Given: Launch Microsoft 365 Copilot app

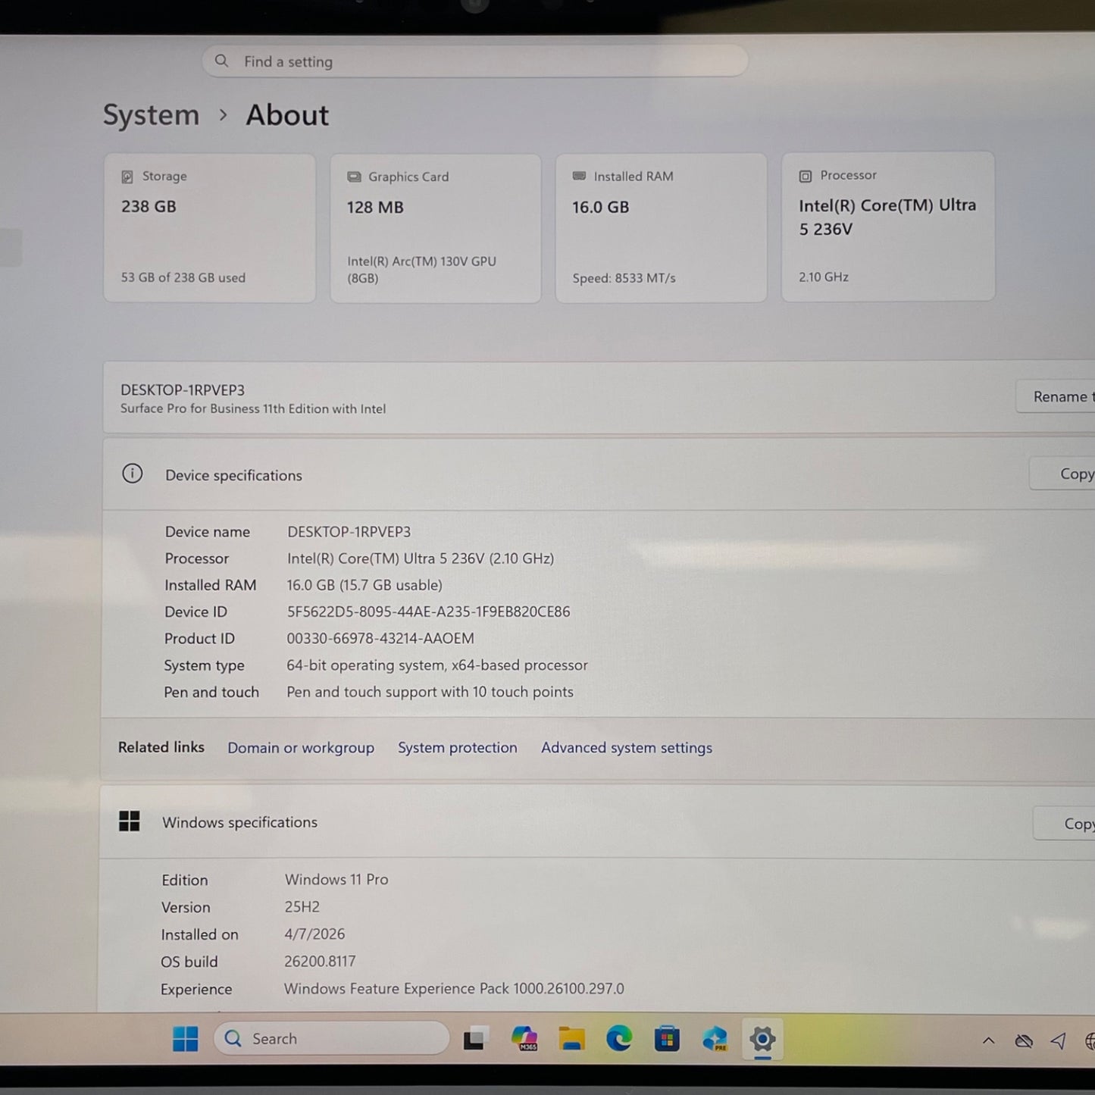Looking at the screenshot, I should point(524,1039).
